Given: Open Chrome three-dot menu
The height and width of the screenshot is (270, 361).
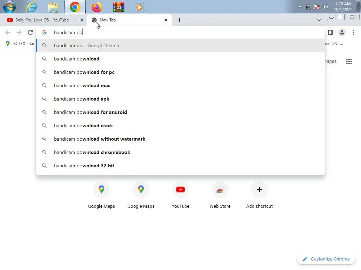Looking at the screenshot, I should [353, 32].
